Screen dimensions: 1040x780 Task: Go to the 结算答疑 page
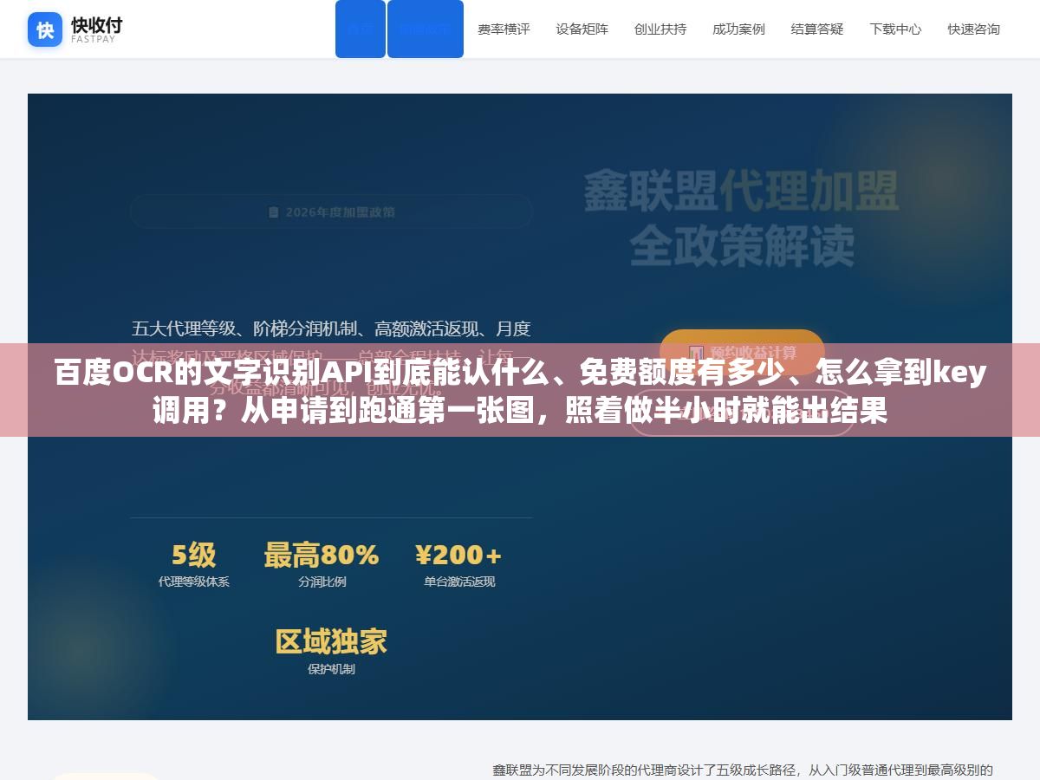[816, 29]
